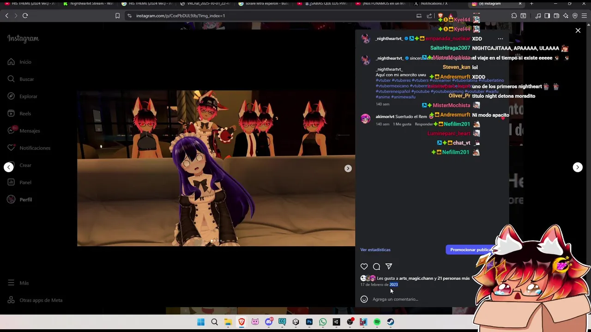Open post options three-dot menu
Image resolution: width=591 pixels, height=332 pixels.
click(501, 39)
